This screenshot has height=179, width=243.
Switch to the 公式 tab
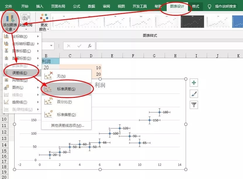click(x=77, y=6)
